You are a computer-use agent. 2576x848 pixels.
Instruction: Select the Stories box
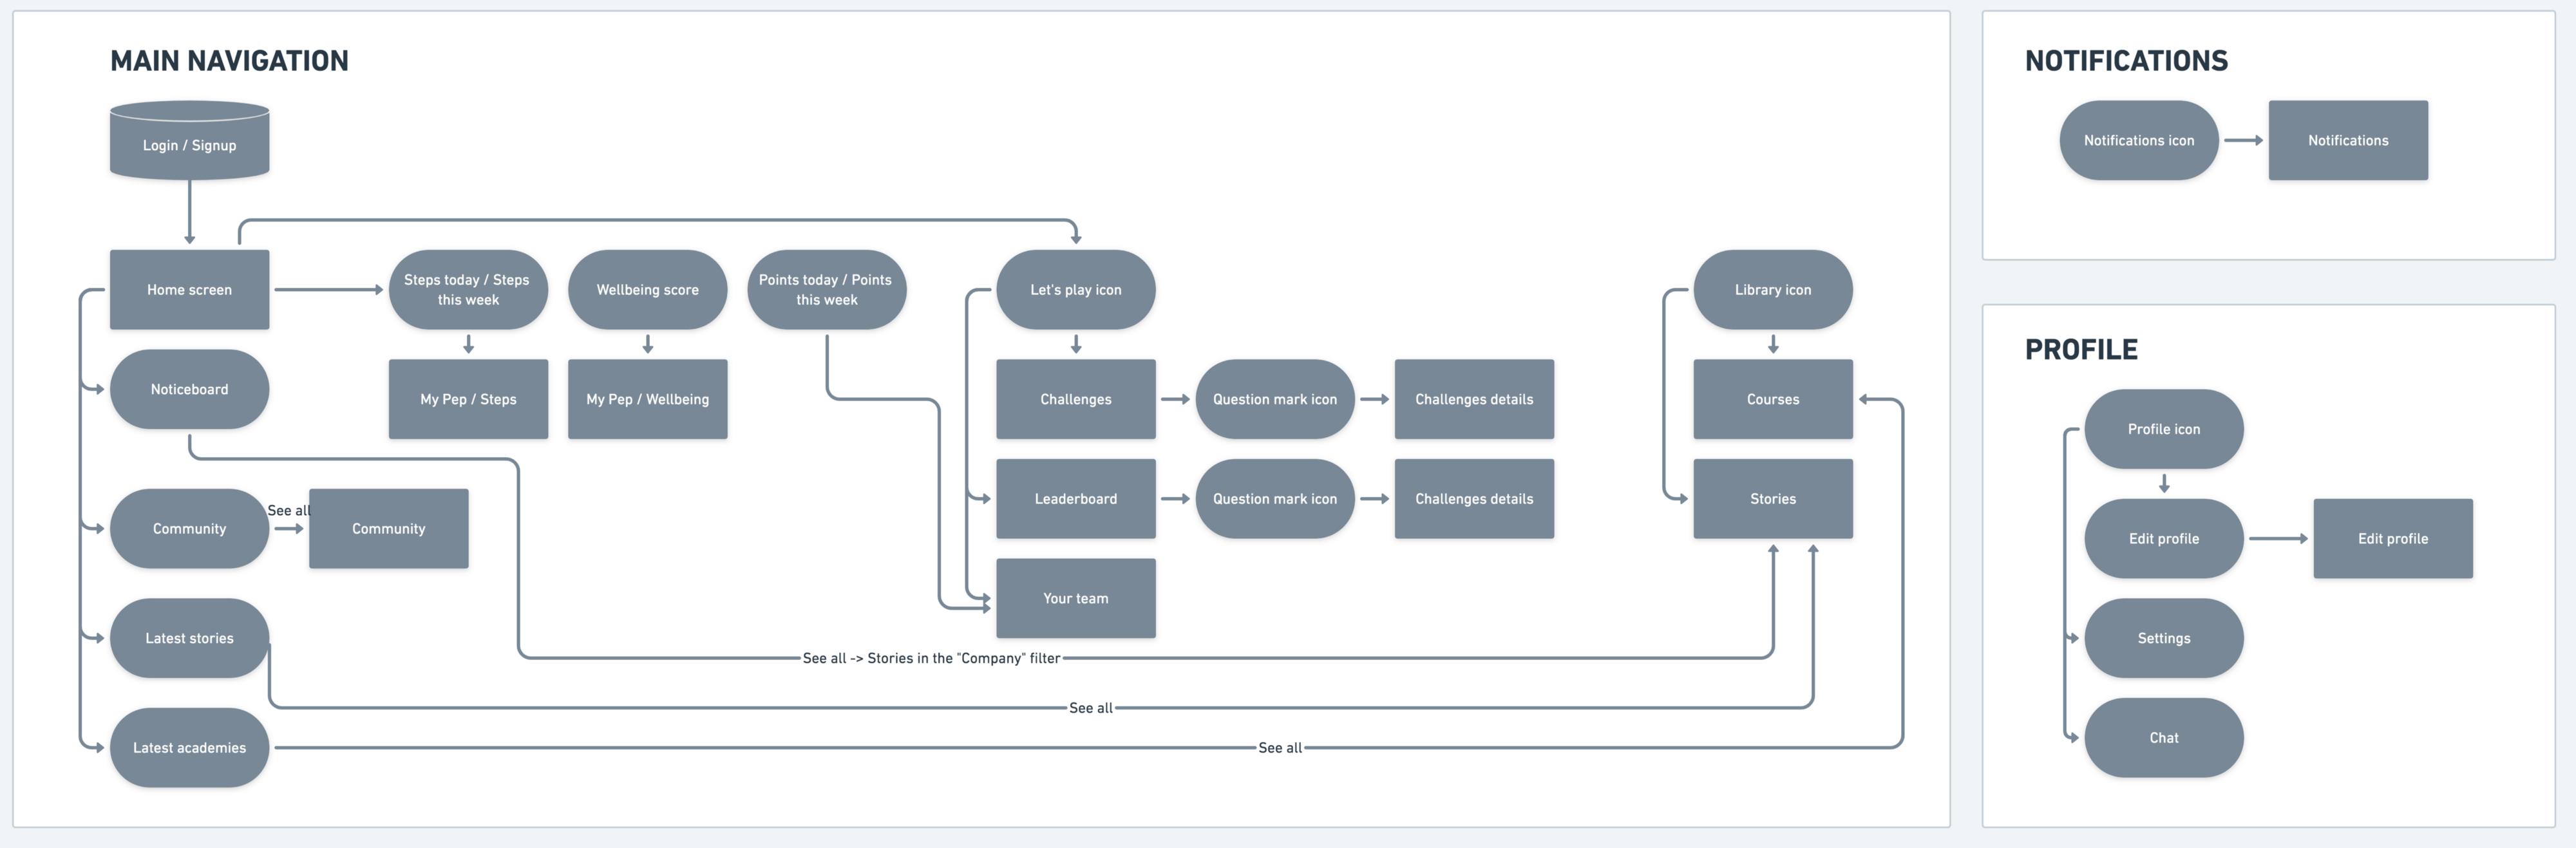(1772, 499)
